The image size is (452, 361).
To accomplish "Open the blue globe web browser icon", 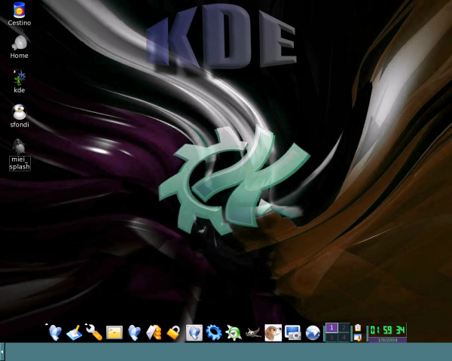I will coord(313,332).
